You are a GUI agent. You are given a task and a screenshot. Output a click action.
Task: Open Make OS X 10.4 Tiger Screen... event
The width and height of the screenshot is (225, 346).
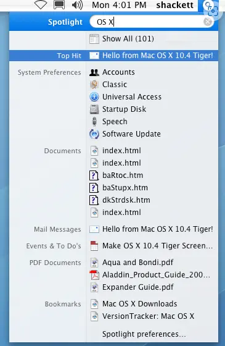click(x=157, y=246)
